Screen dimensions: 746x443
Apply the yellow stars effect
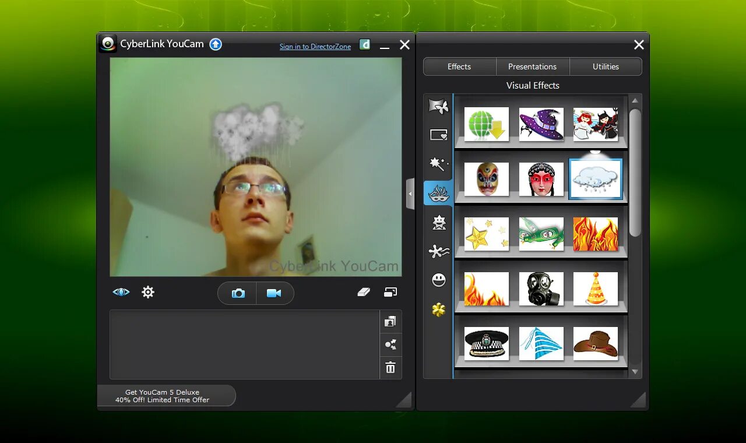(x=487, y=234)
